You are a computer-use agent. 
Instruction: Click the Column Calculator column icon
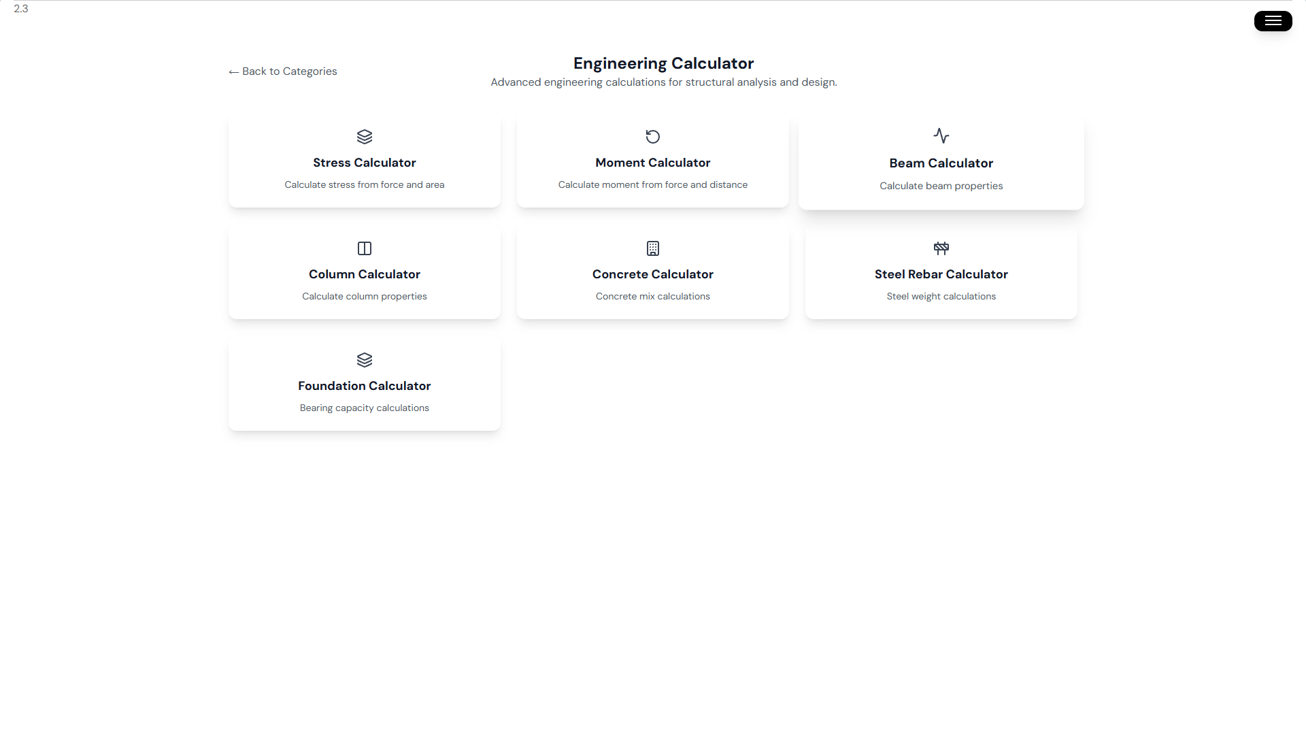point(365,248)
